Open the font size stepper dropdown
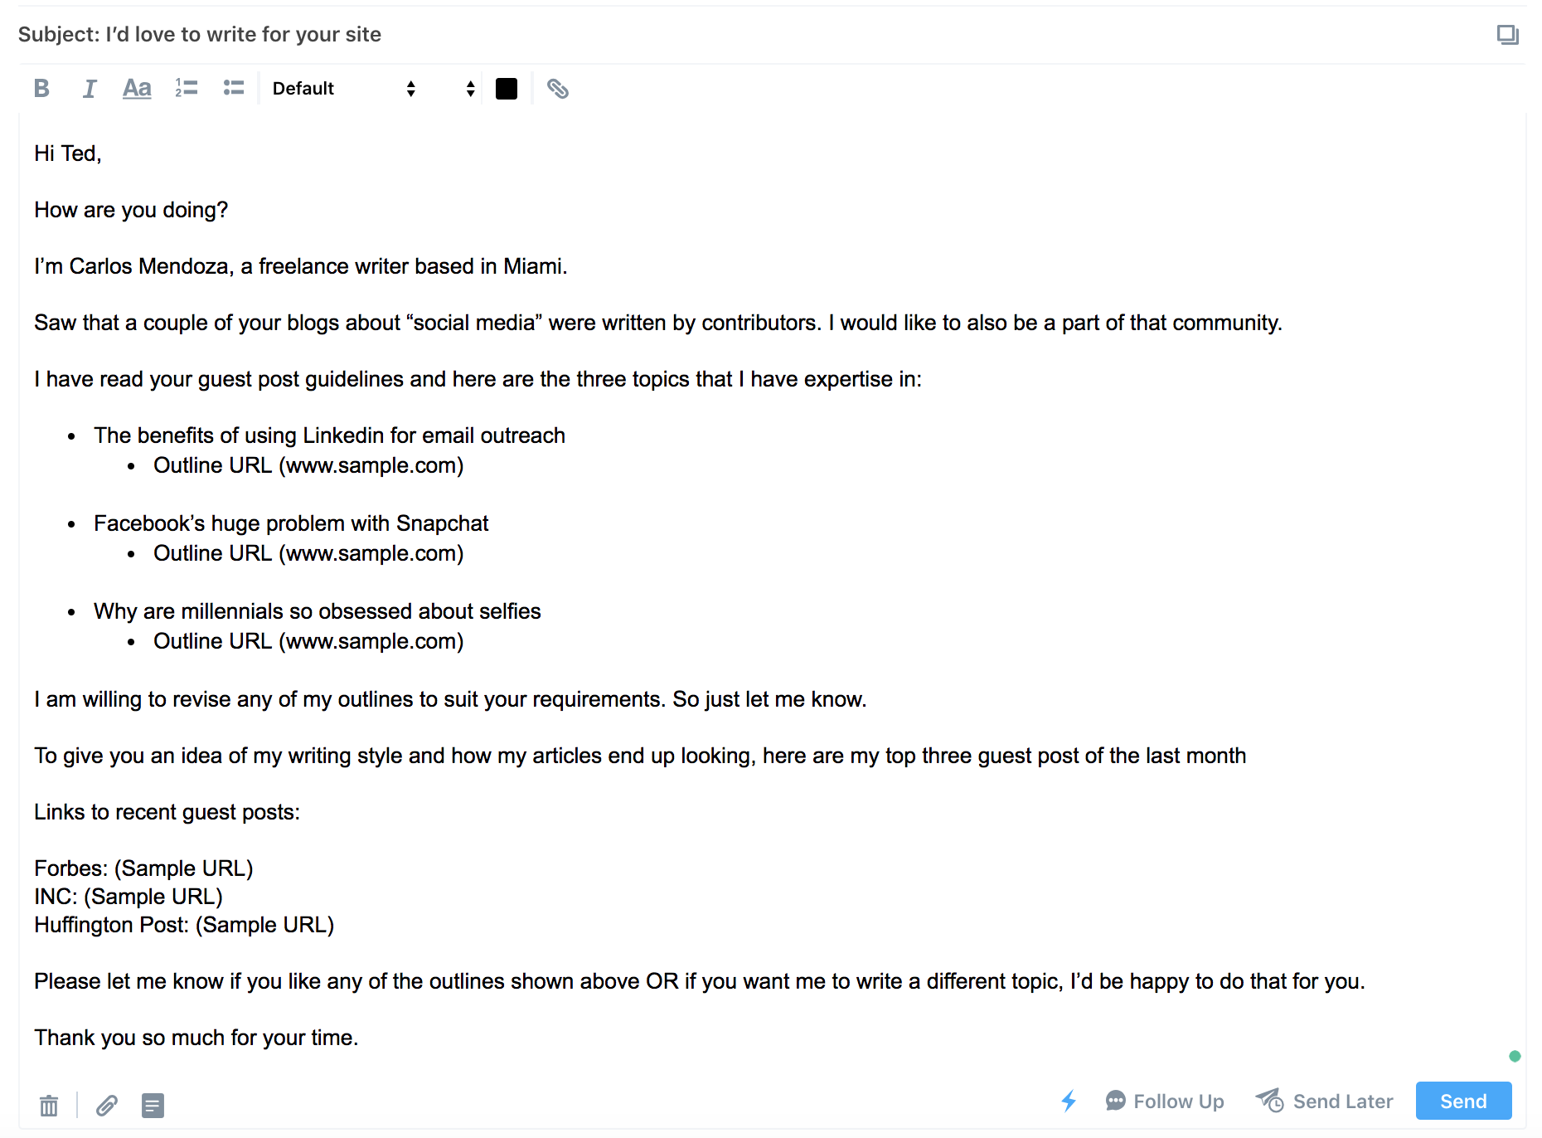The width and height of the screenshot is (1542, 1138). [x=469, y=88]
